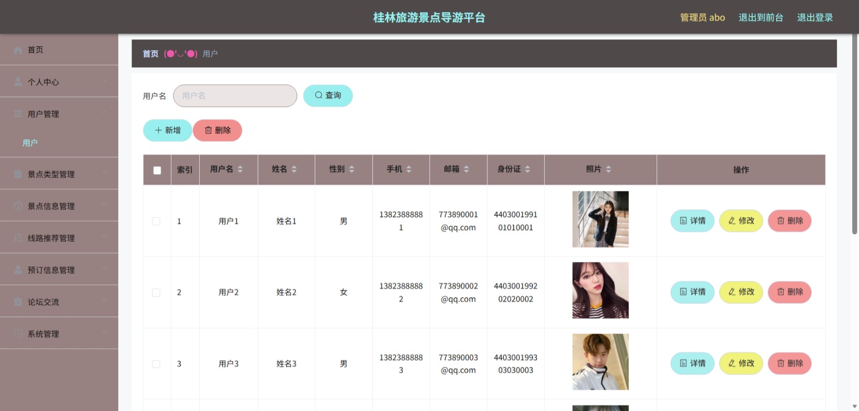Toggle the select-all checkbox in table header

(157, 170)
